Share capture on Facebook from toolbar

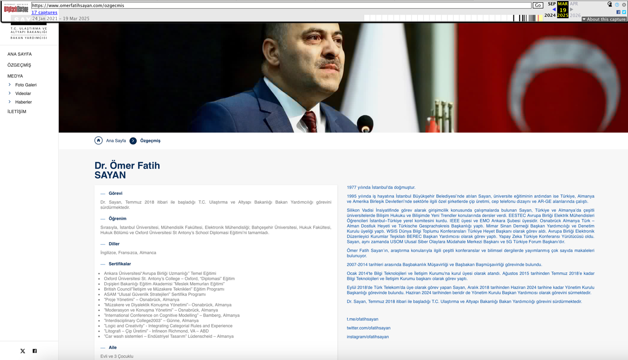[x=618, y=12]
